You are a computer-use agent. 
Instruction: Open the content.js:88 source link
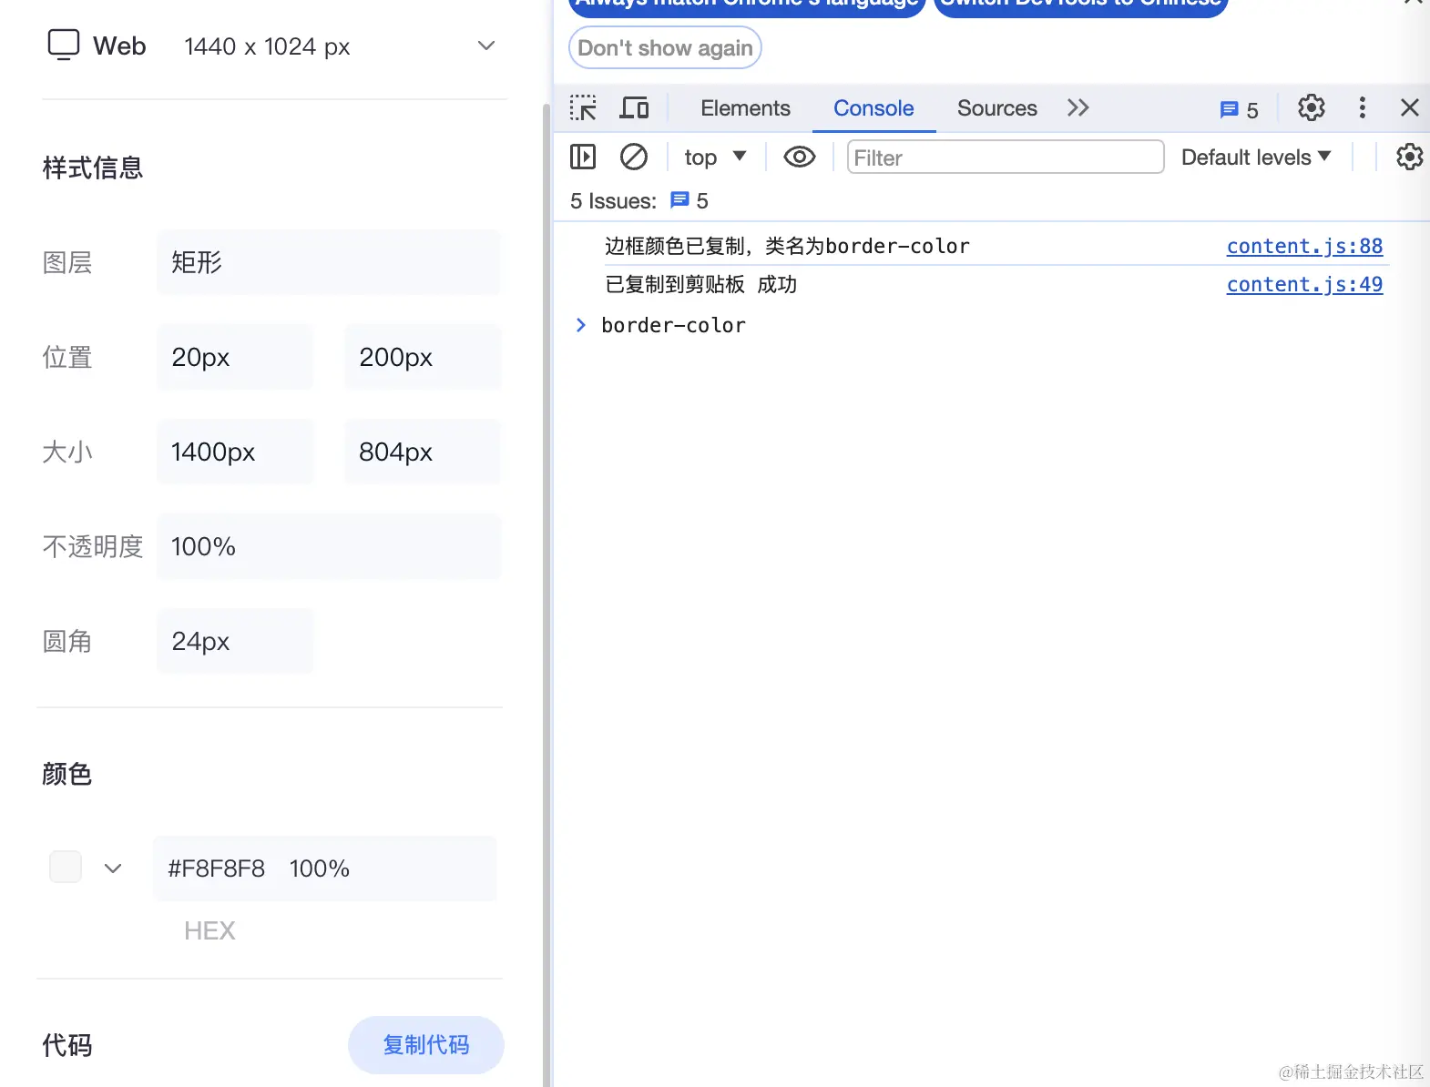tap(1304, 246)
